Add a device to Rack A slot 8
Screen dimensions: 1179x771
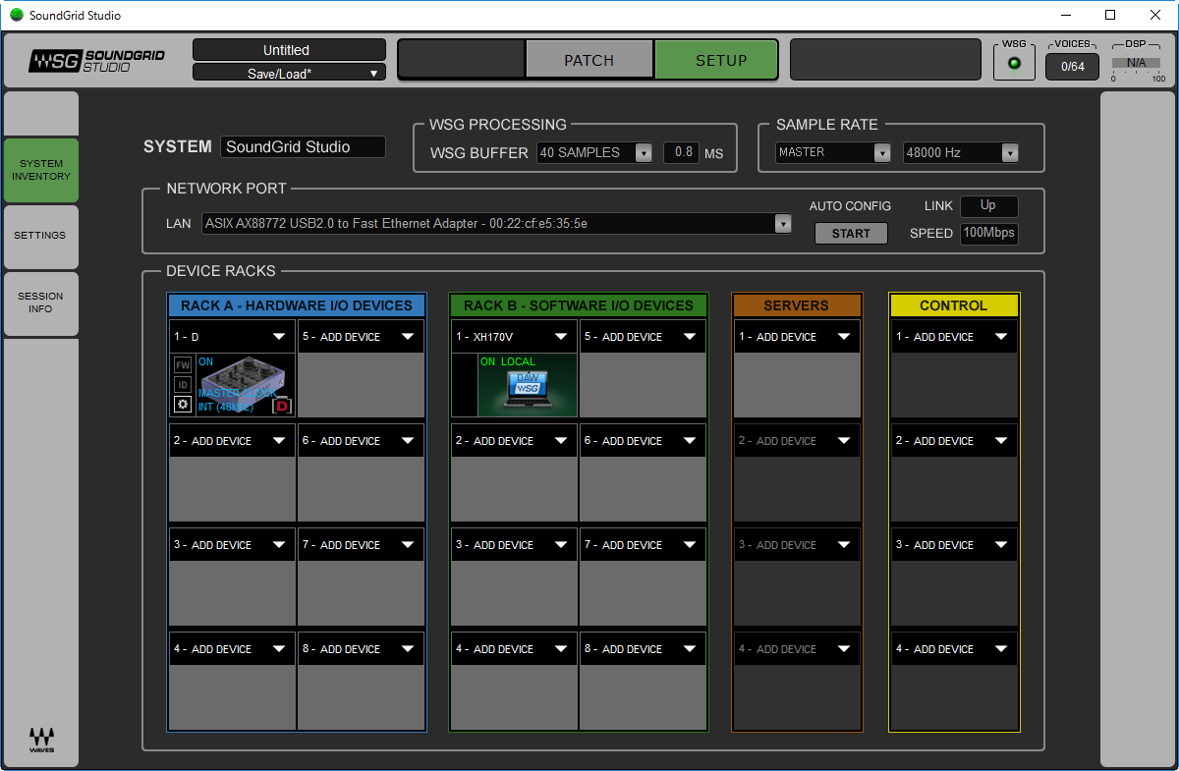pyautogui.click(x=361, y=649)
